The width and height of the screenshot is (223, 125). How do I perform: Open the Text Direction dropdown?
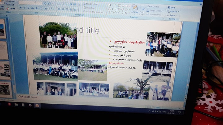click(x=91, y=4)
